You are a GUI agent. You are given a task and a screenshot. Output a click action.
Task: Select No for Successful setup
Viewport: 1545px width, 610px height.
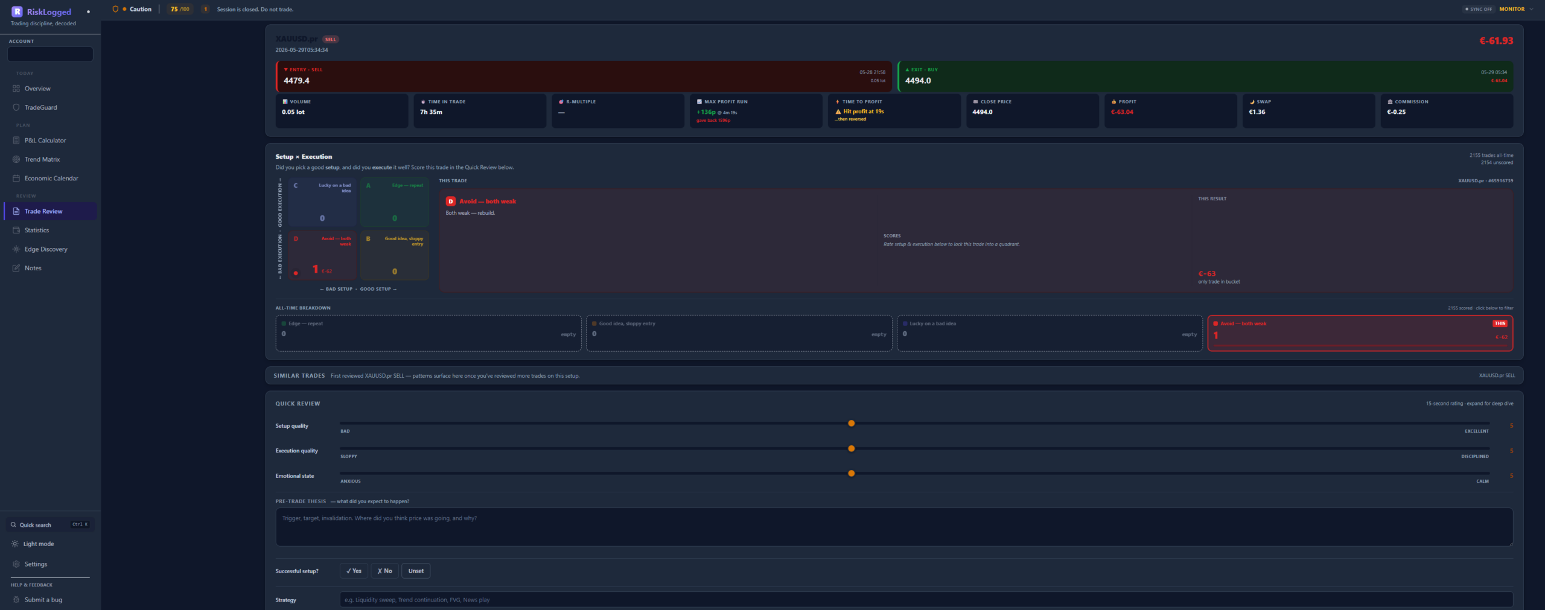click(384, 571)
